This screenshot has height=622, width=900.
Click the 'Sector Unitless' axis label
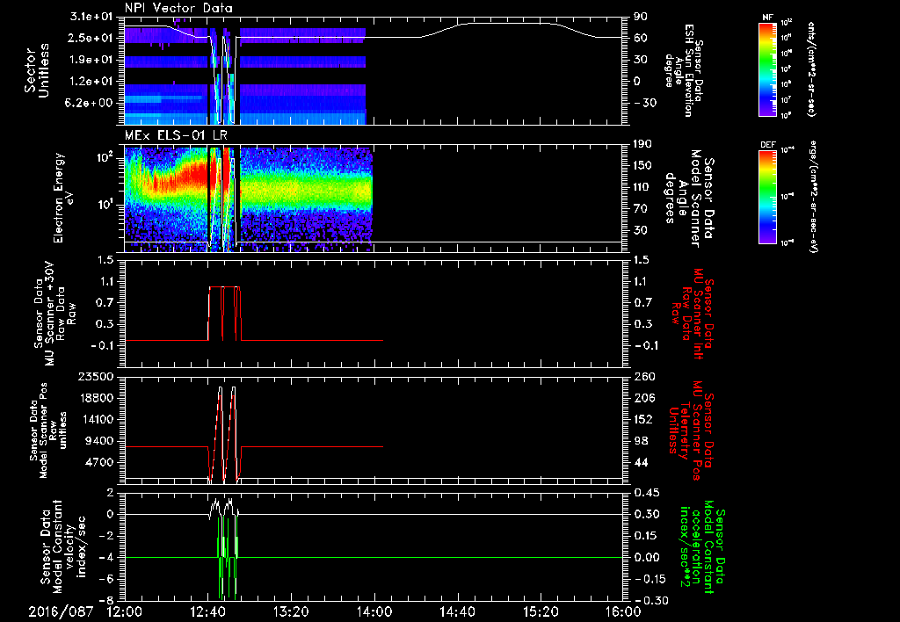(x=37, y=70)
